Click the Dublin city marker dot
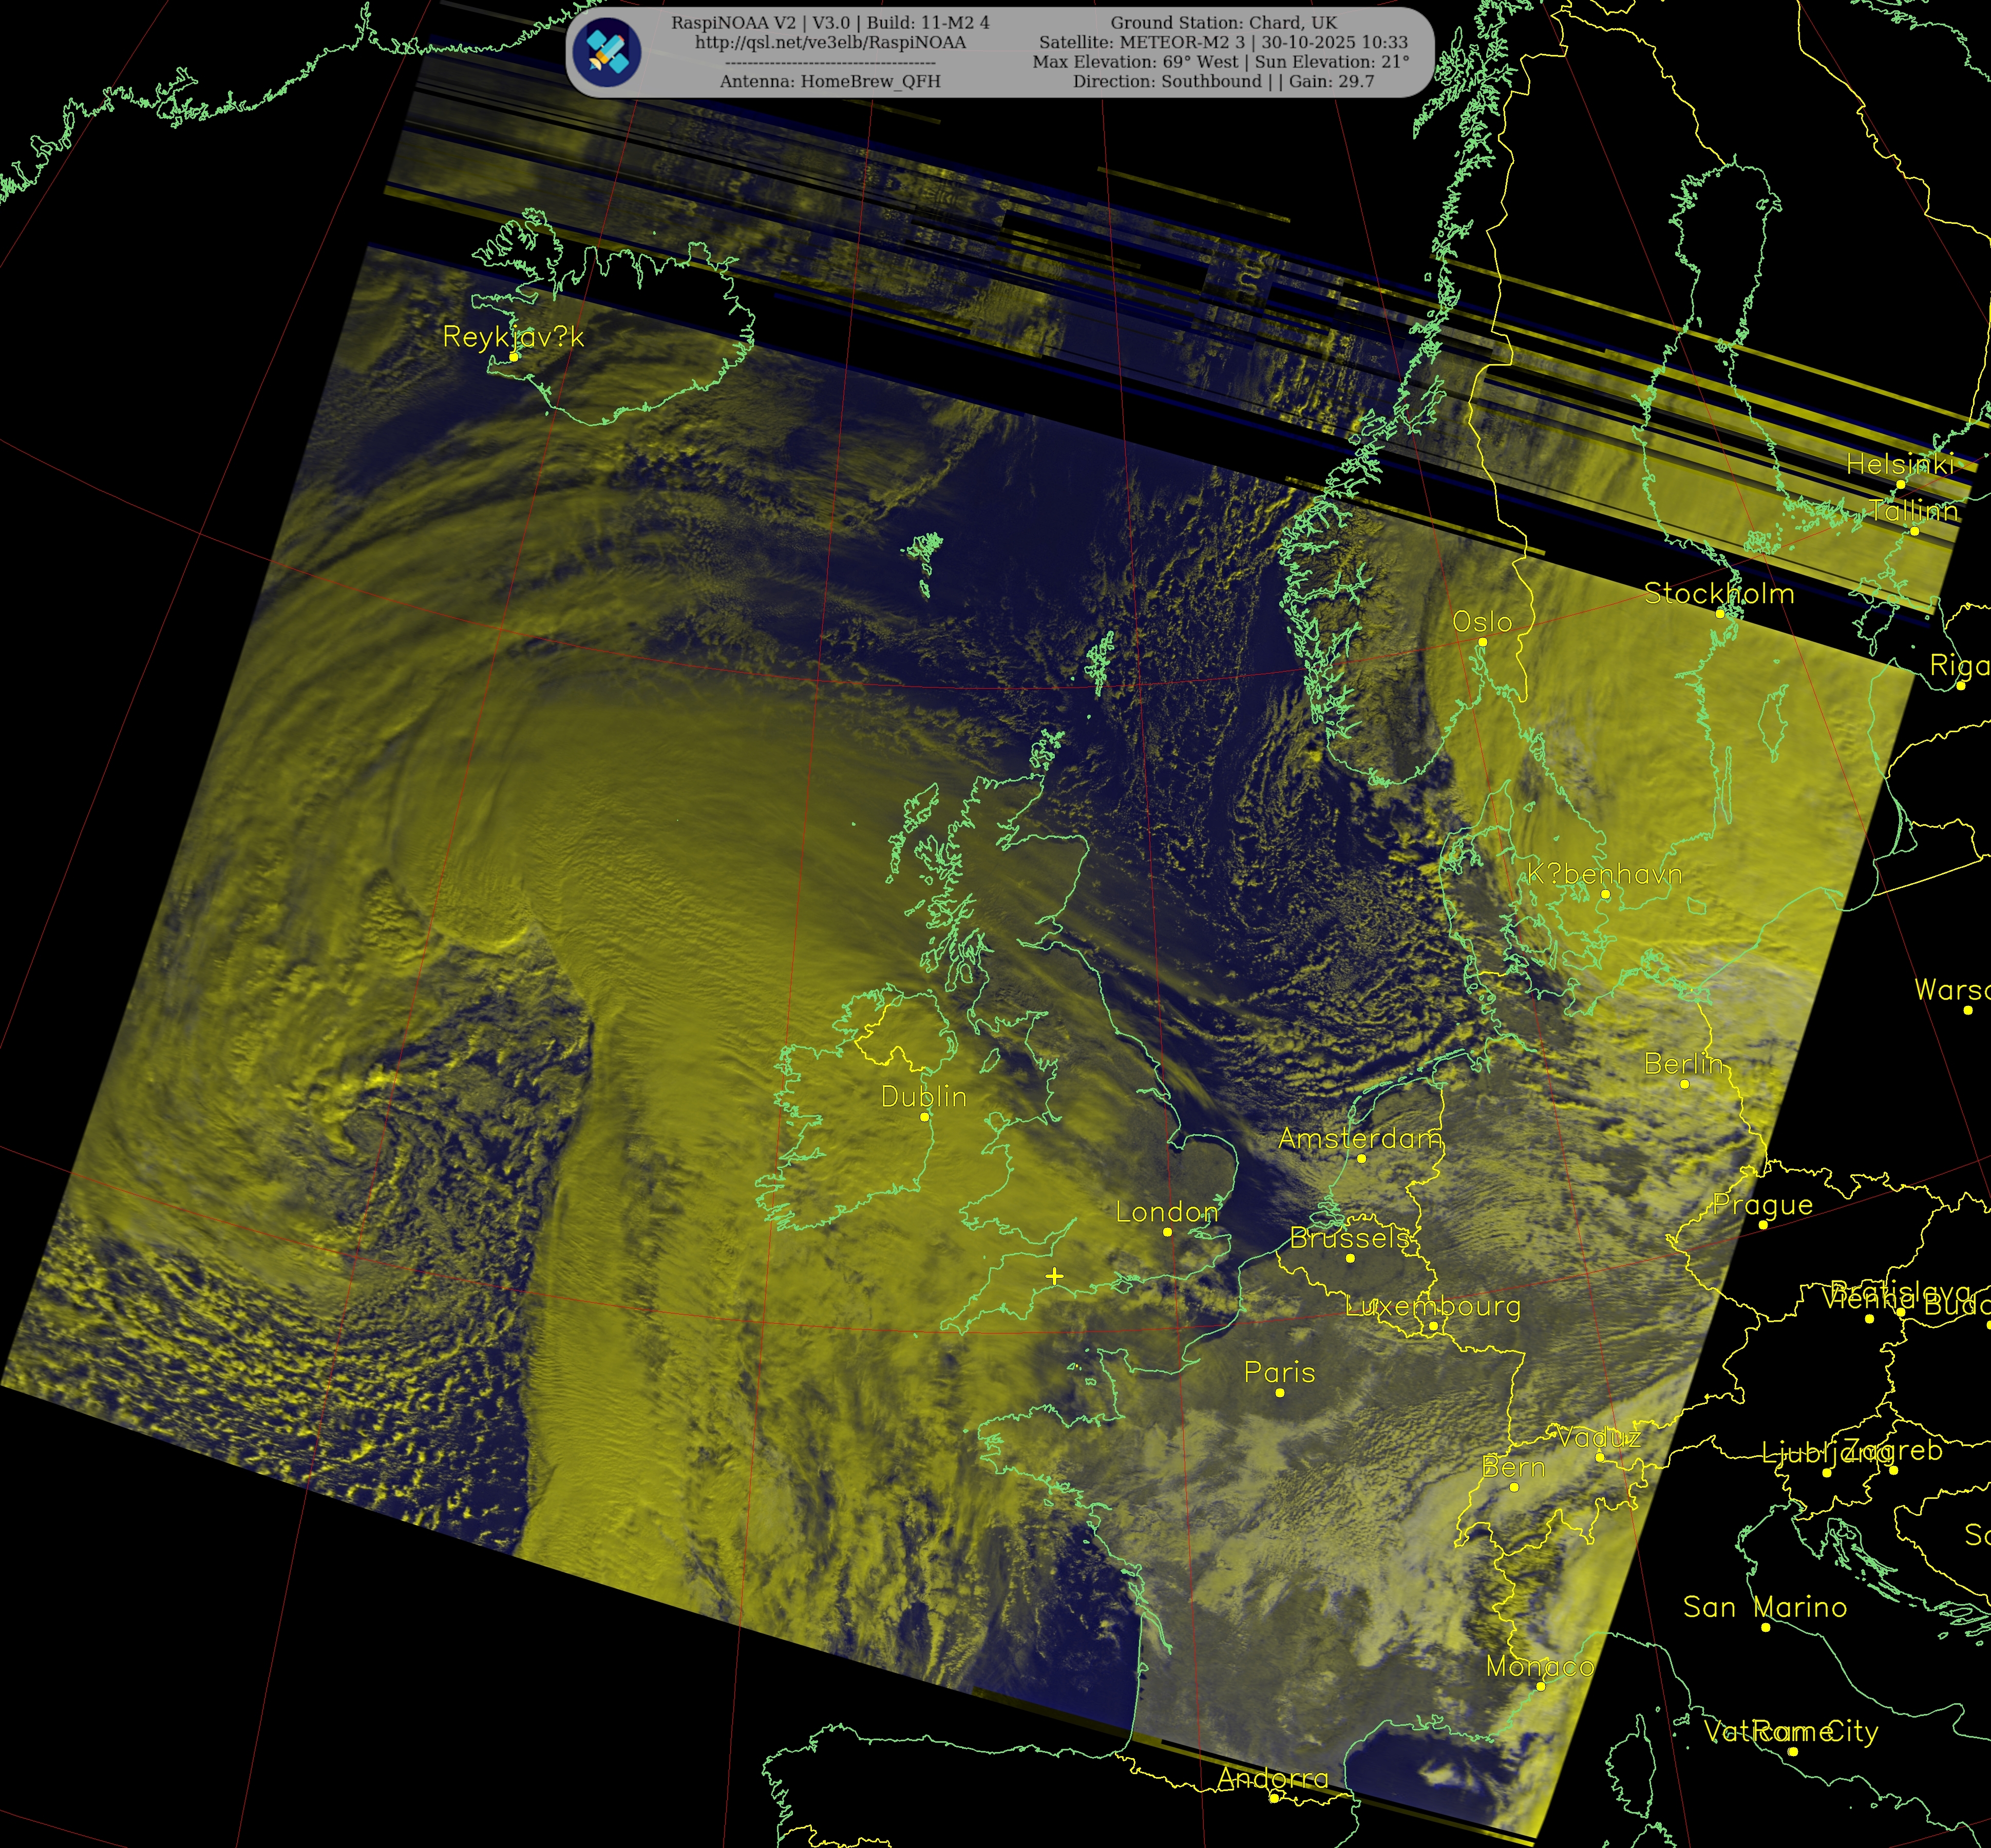This screenshot has height=1848, width=1991. click(x=924, y=1117)
